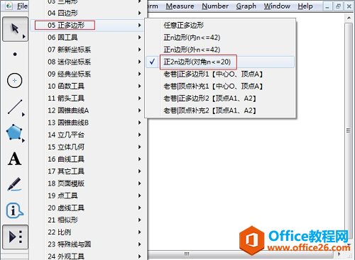The height and width of the screenshot is (260, 355).
Task: Open 21 相似形 tool category
Action: coord(88,220)
